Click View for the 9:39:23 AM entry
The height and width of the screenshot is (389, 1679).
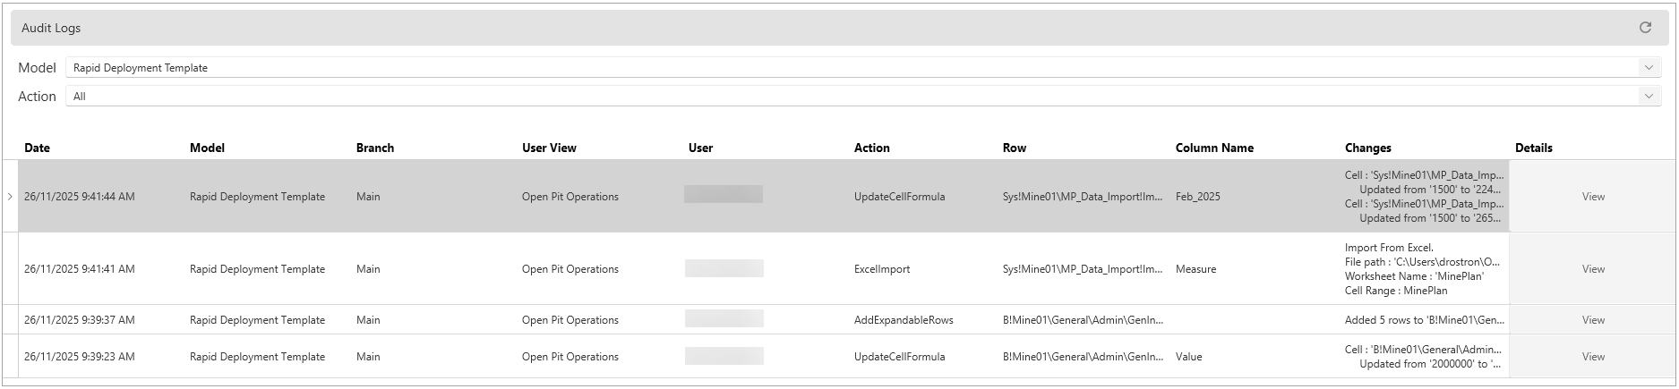coord(1592,357)
